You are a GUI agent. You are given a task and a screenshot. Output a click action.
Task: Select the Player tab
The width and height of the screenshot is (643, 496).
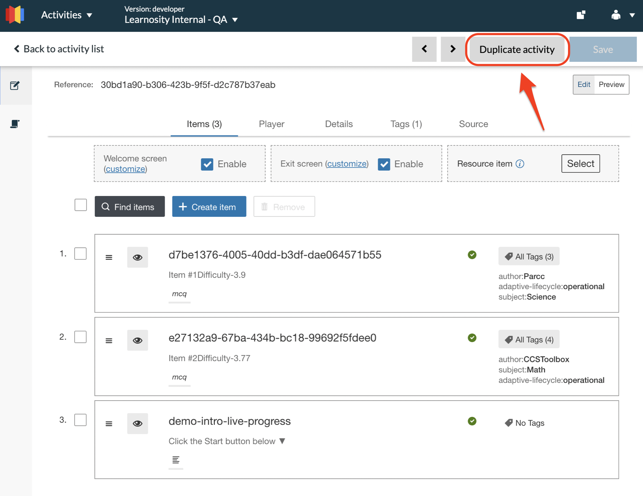point(272,124)
